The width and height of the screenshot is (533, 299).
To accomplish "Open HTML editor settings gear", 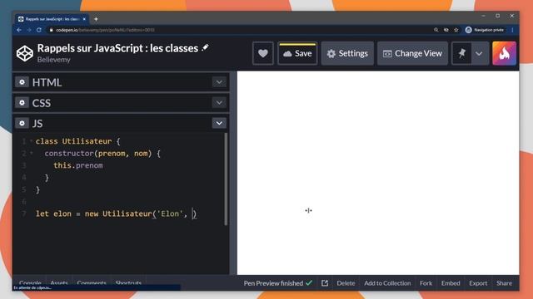I will [x=22, y=82].
